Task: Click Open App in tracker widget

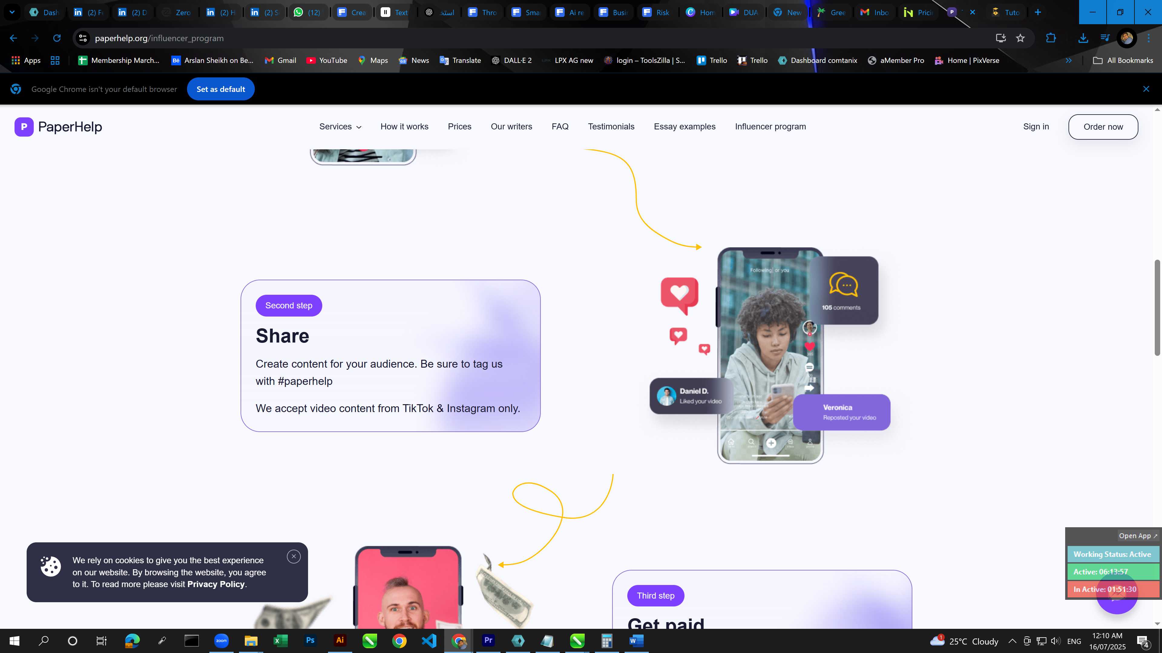Action: pos(1138,536)
